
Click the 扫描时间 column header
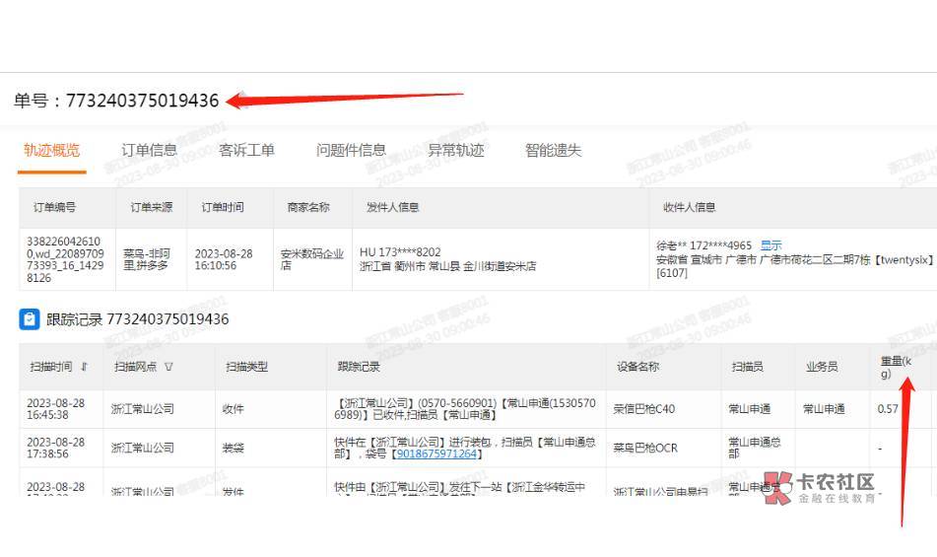coord(50,367)
